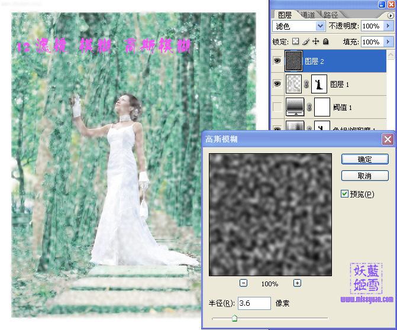Viewport: 397px width, 330px height.
Task: Zoom in preview with plus button
Action: coord(297,283)
